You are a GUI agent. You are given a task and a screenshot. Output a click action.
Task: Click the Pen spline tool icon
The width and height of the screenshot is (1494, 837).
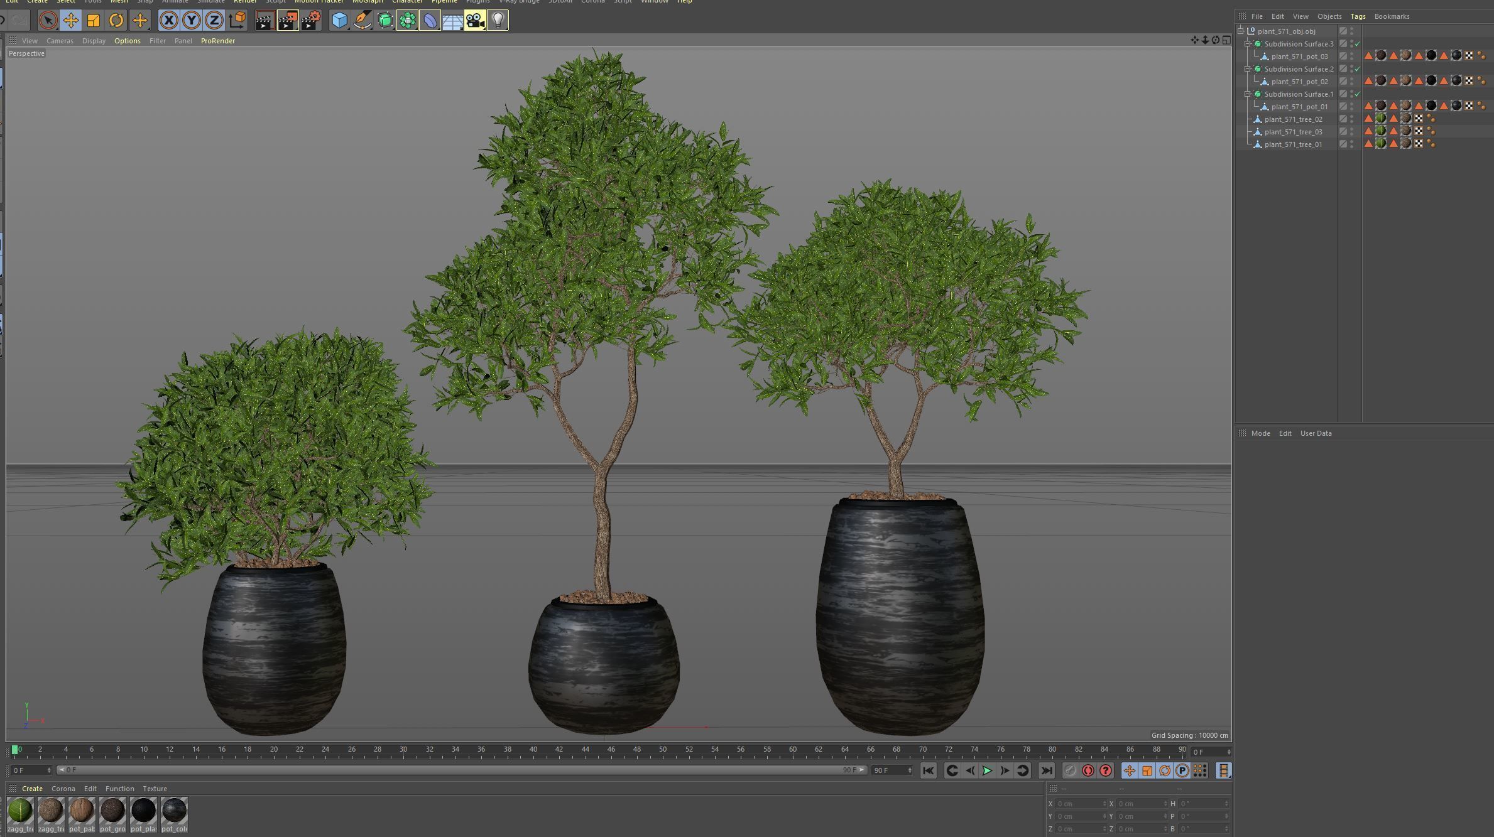(363, 21)
